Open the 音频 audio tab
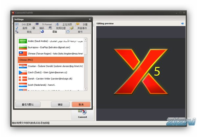Image resolution: width=197 pixels, height=137 pixels. 23,28
